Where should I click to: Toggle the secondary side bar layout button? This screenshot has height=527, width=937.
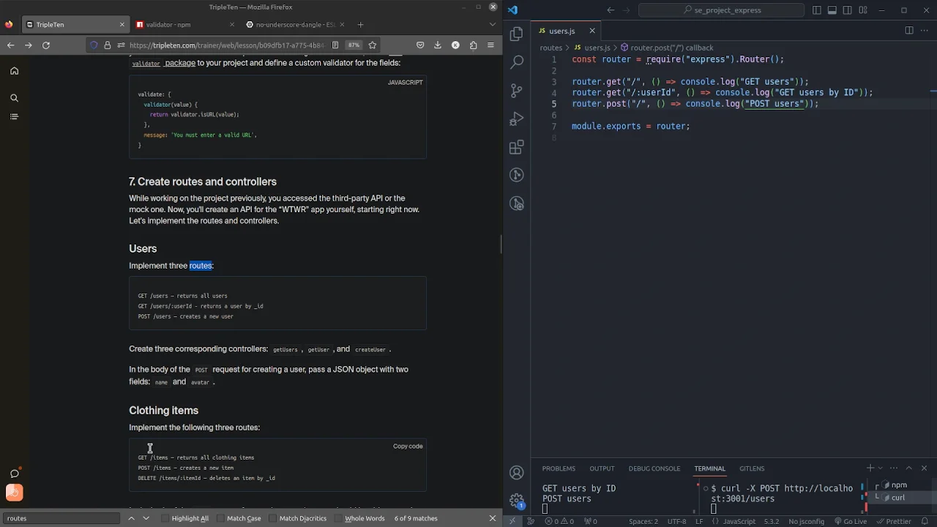click(x=848, y=10)
